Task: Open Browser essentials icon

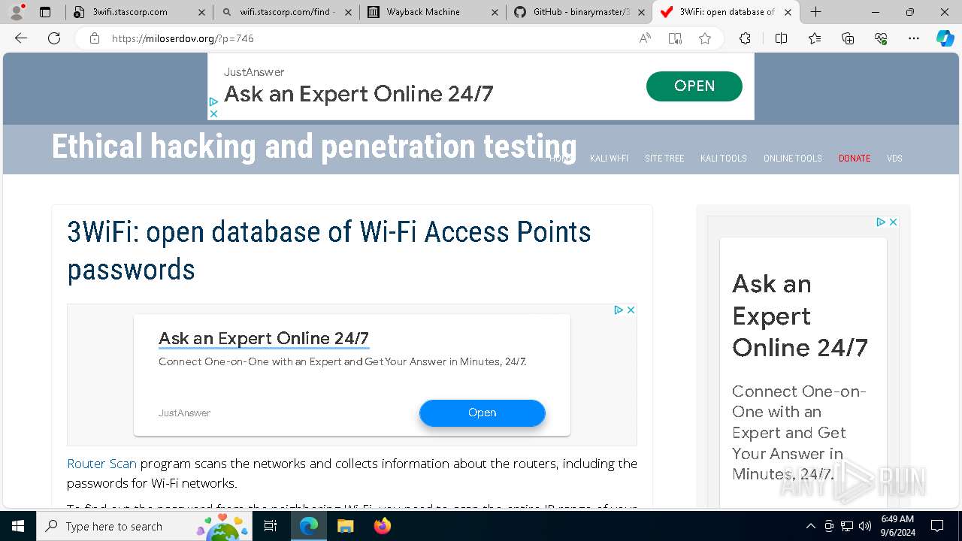Action: pos(881,38)
